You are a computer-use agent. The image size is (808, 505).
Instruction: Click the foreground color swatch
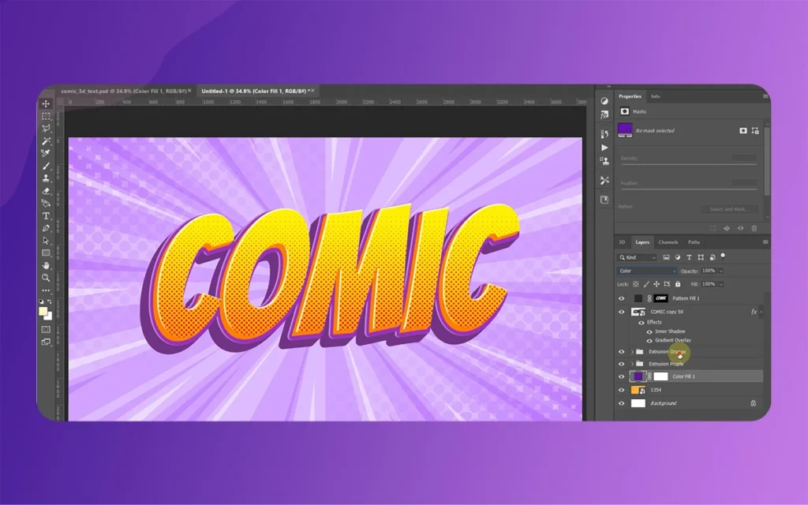pyautogui.click(x=43, y=311)
